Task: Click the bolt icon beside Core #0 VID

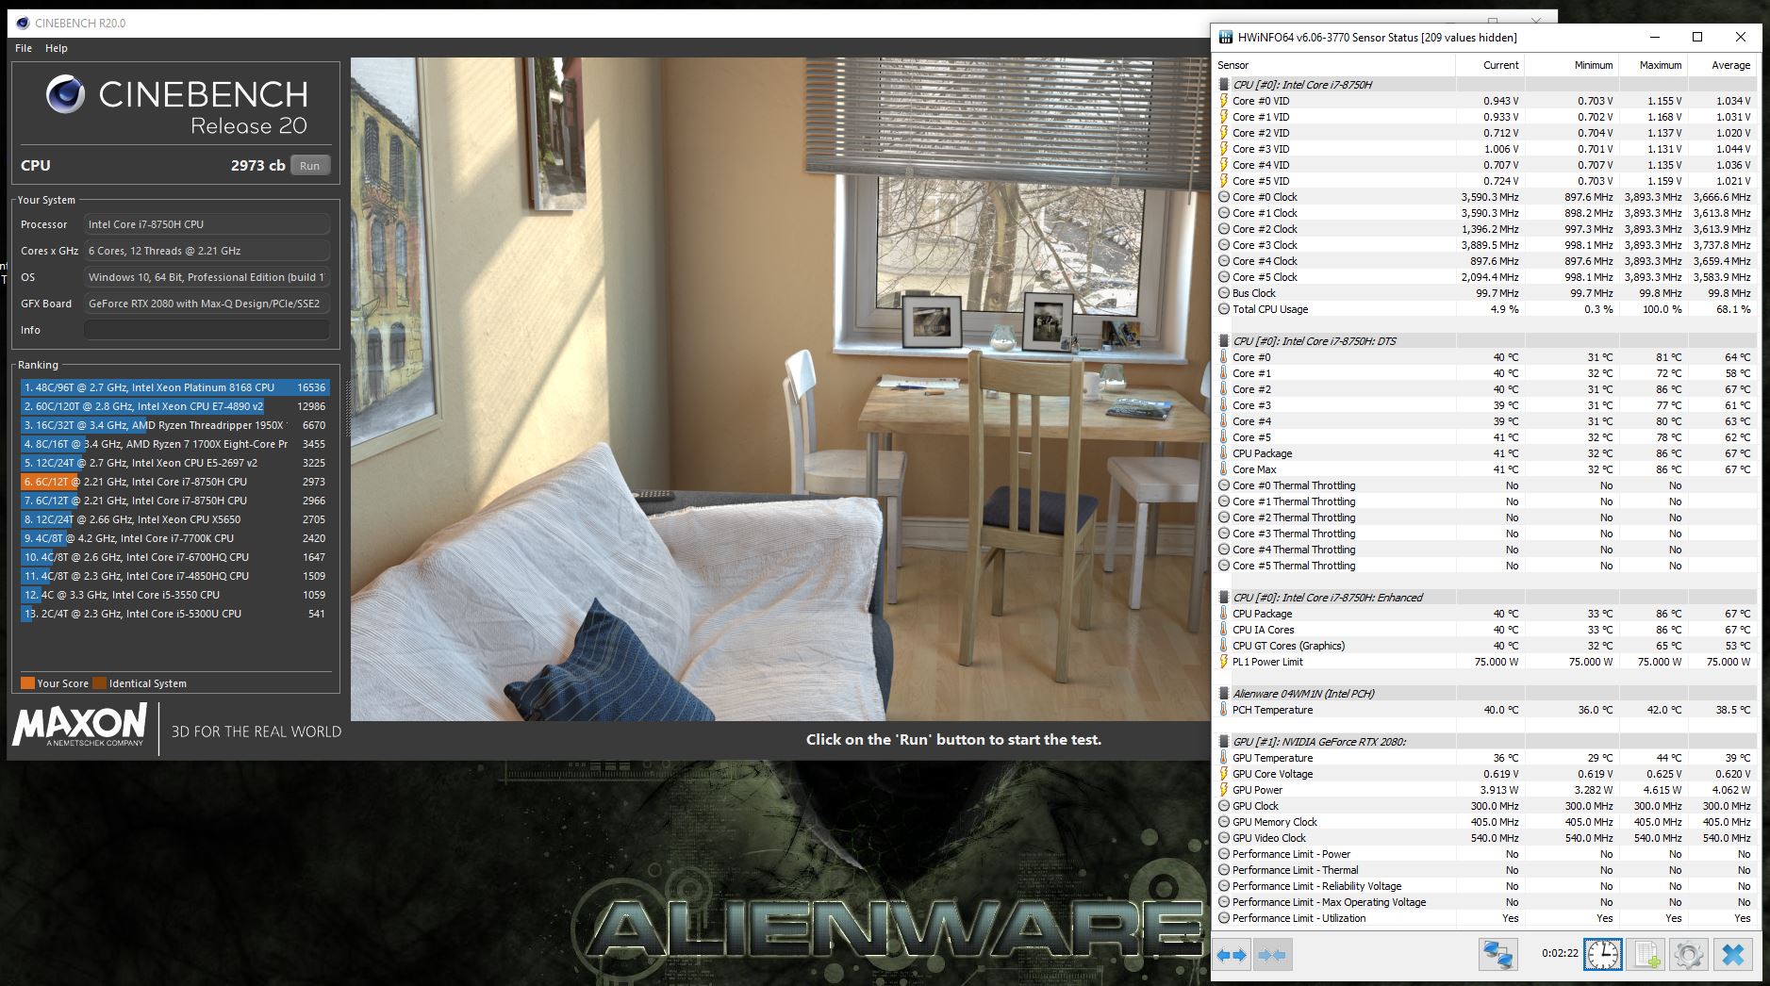Action: tap(1224, 101)
